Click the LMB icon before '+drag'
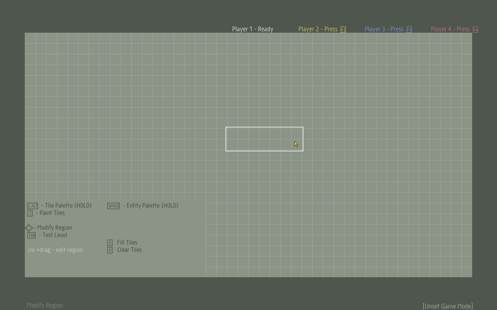 (31, 250)
